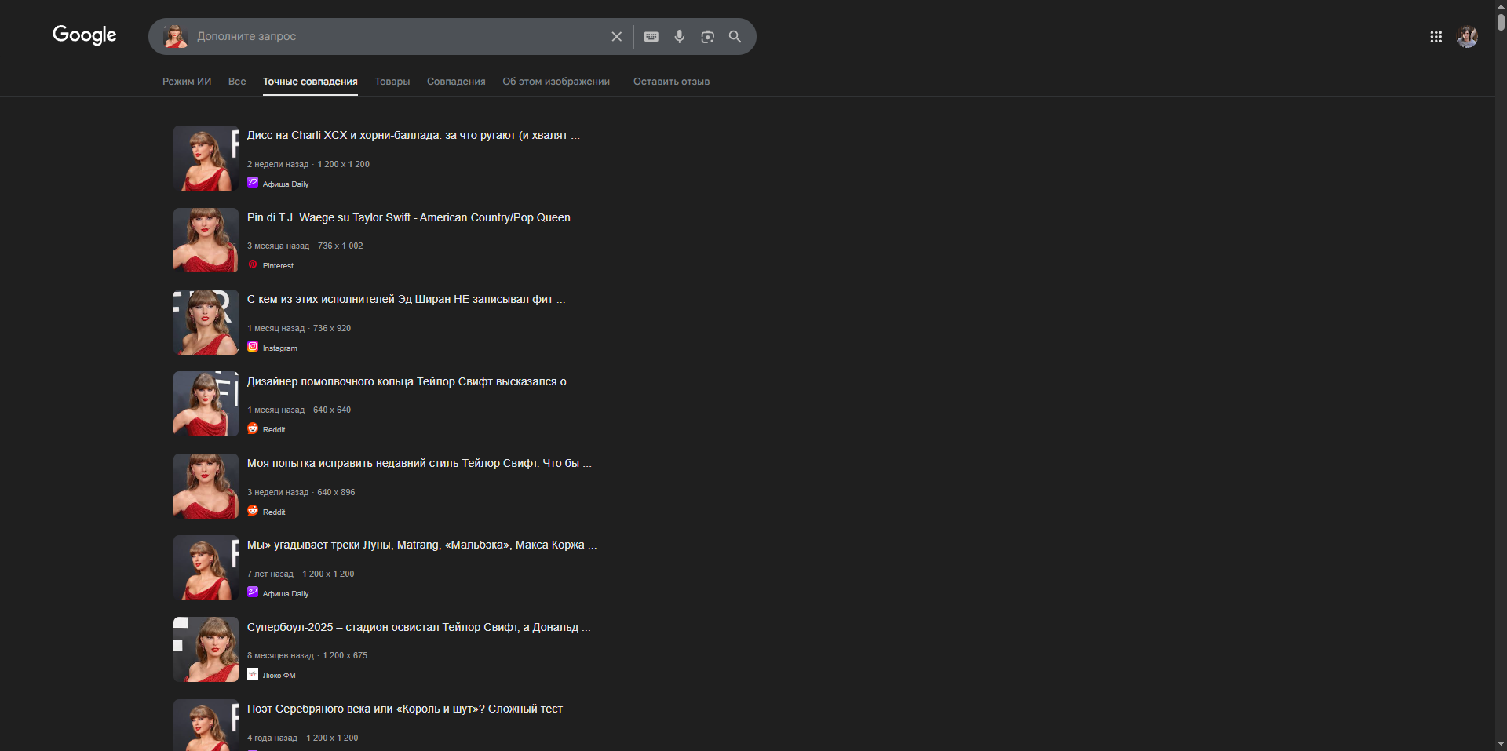Click the "3 недели назад · 640 x 896" text
This screenshot has width=1507, height=751.
[301, 492]
